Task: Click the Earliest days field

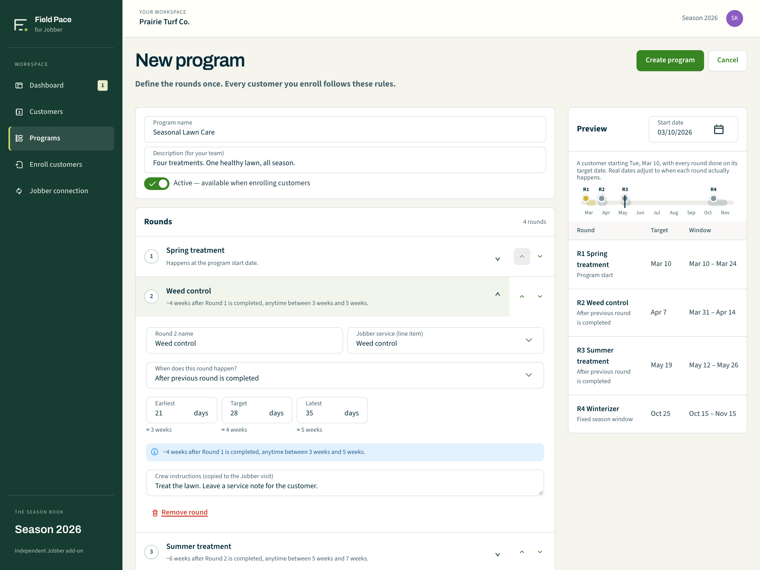Action: point(181,410)
